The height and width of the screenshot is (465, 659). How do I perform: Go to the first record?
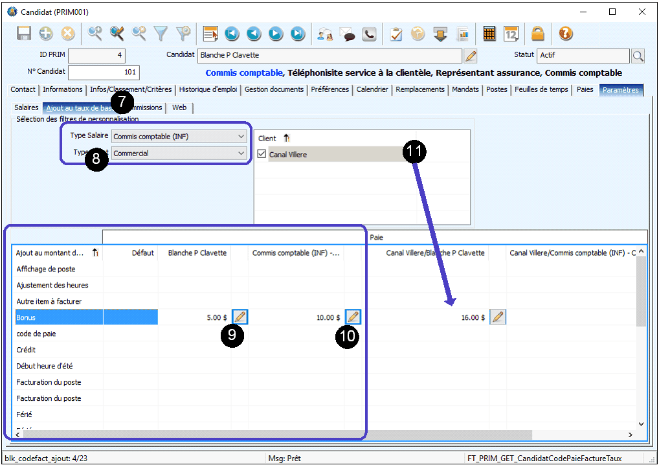[232, 34]
